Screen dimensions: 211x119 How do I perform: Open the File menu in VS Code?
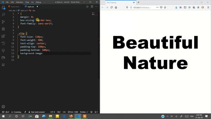click(7, 2)
